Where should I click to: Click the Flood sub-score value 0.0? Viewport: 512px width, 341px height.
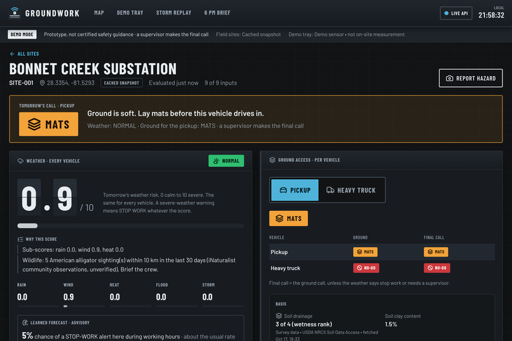point(161,297)
